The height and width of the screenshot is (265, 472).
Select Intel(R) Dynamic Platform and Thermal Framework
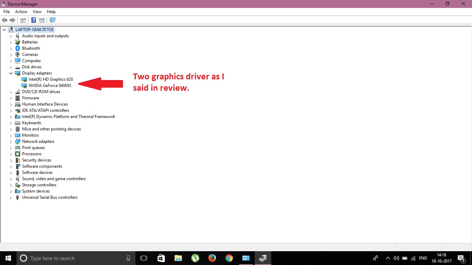coord(68,117)
